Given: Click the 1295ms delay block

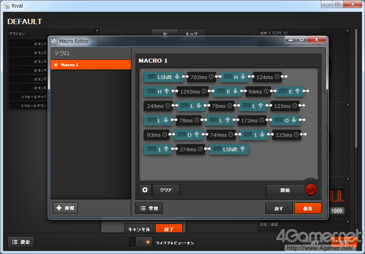Looking at the screenshot, I should pyautogui.click(x=193, y=91).
